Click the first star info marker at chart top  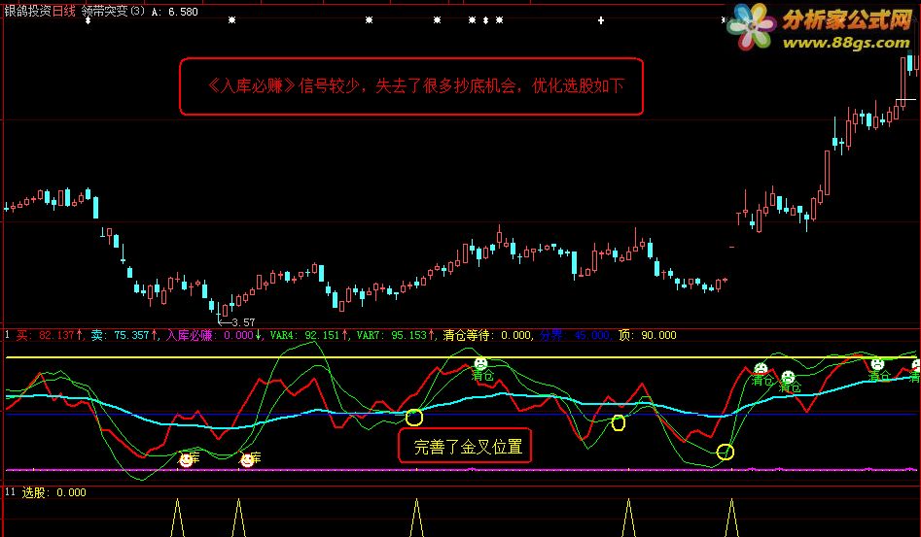pos(232,20)
